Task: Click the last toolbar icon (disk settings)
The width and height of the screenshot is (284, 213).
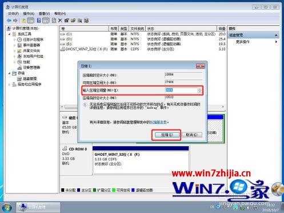Action: click(86, 21)
